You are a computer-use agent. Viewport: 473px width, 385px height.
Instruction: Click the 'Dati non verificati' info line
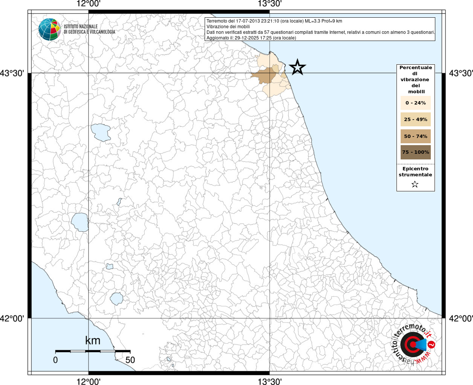[x=320, y=32]
